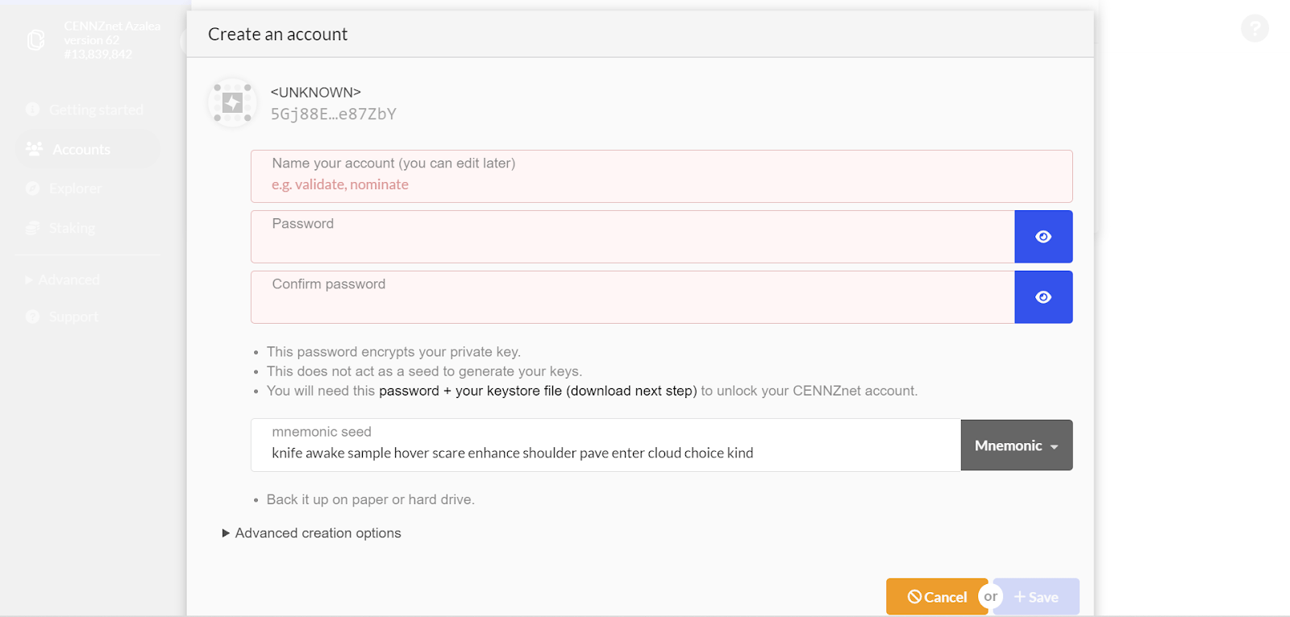Viewport: 1290px width, 617px height.
Task: Open the Mnemonic seed type dropdown
Action: point(1016,445)
